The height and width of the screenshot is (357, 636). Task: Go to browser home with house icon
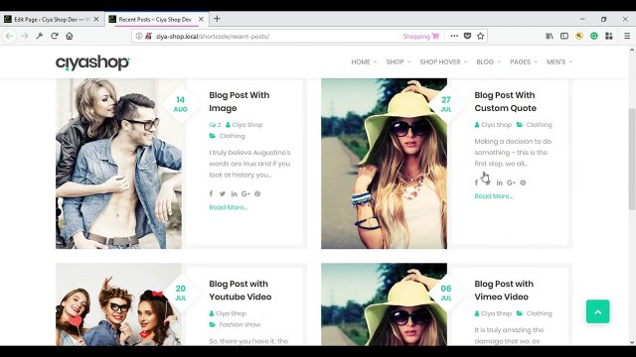pyautogui.click(x=70, y=36)
